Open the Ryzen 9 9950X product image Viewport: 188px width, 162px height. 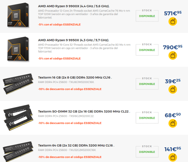tap(18, 49)
